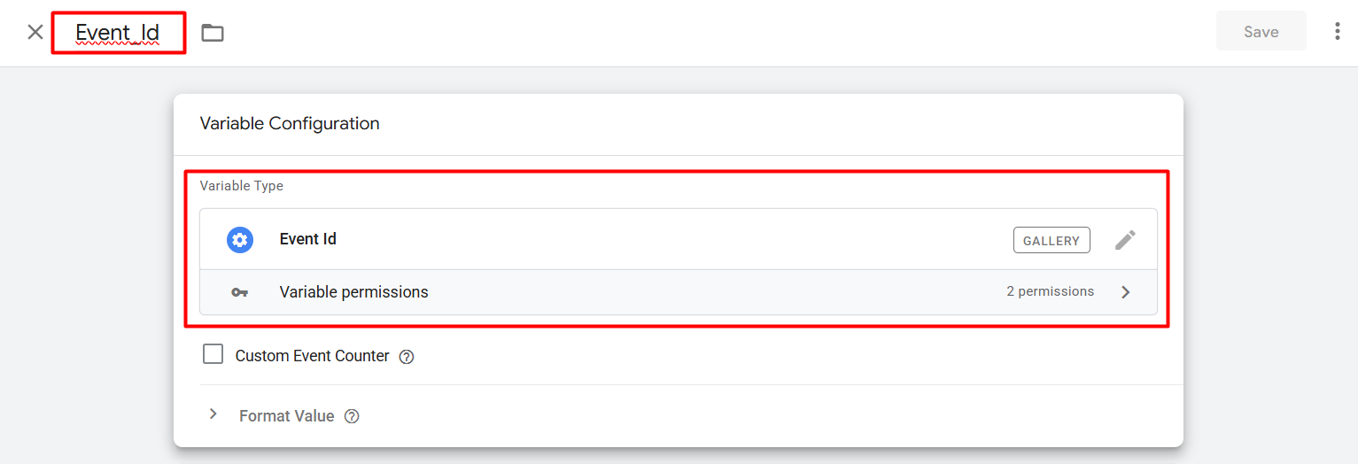Open the three-dot more actions menu
Image resolution: width=1358 pixels, height=464 pixels.
tap(1337, 32)
